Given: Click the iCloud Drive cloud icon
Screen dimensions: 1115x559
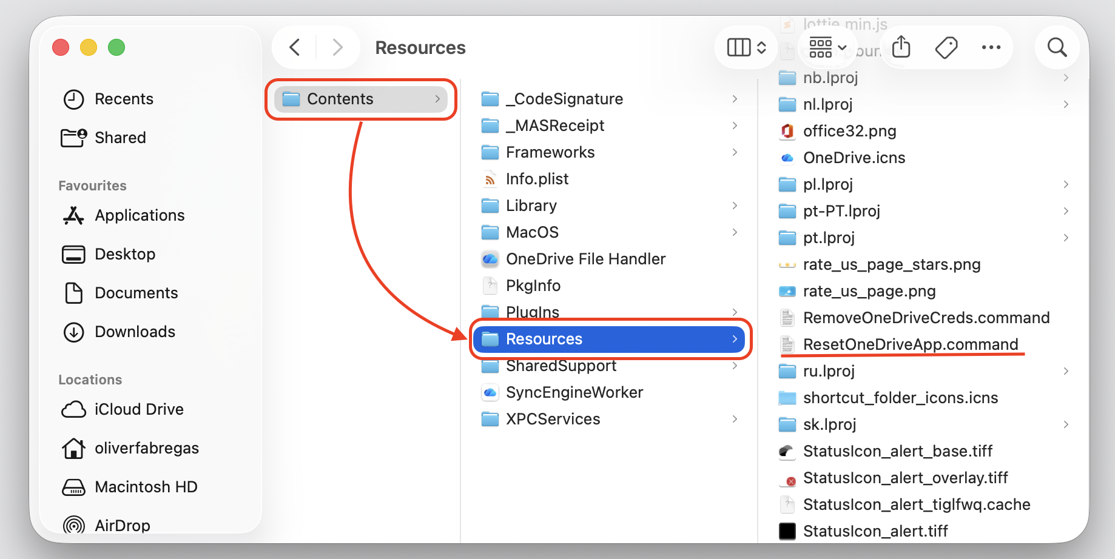Looking at the screenshot, I should pos(74,409).
